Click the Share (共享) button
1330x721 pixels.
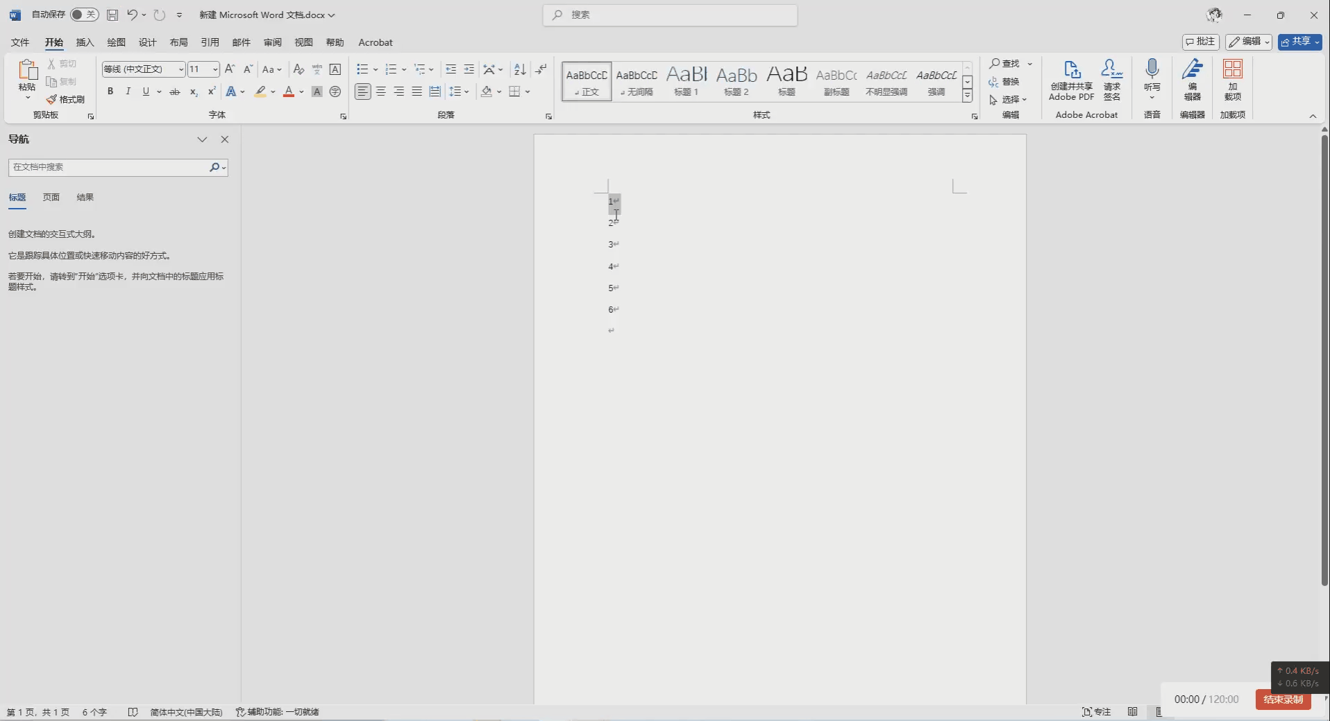pos(1299,42)
